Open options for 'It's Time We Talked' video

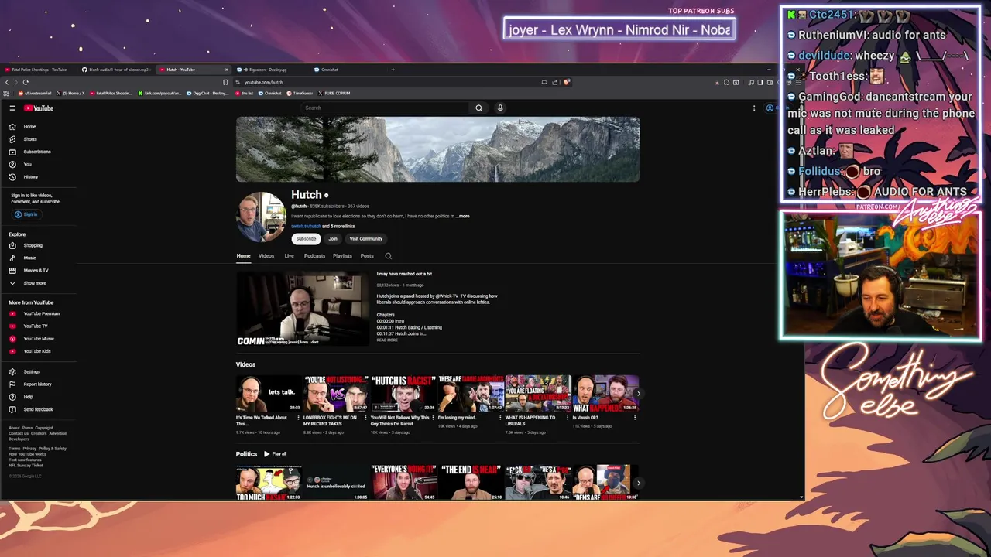click(x=298, y=418)
